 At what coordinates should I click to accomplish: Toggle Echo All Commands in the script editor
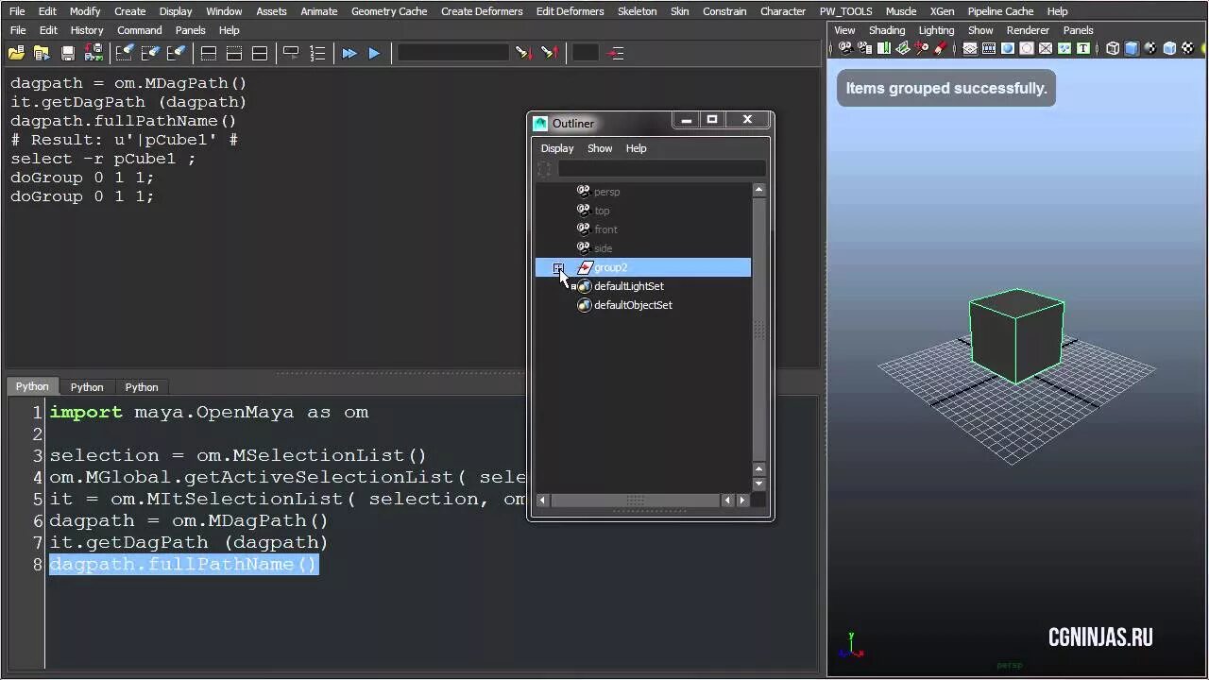291,53
